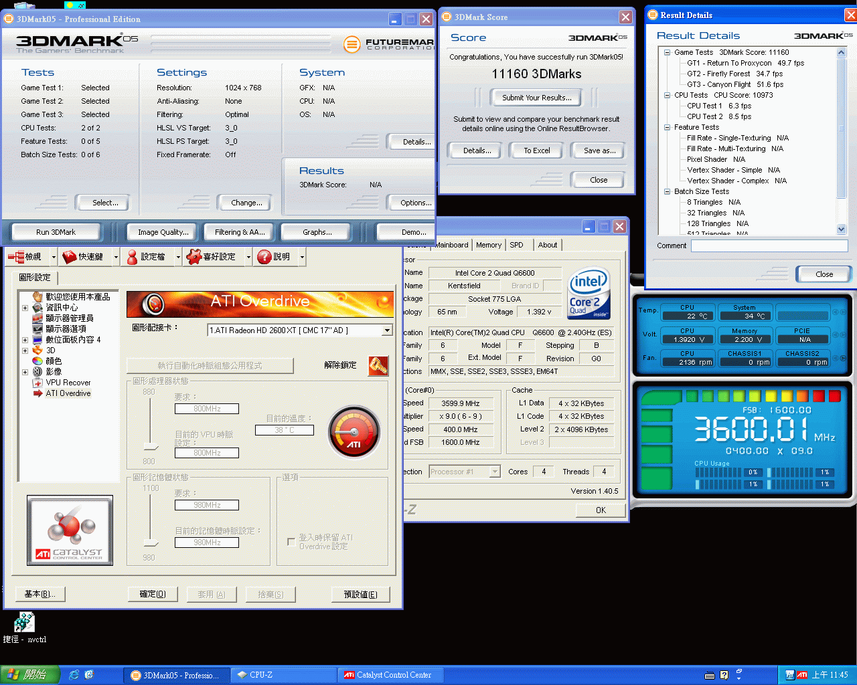The width and height of the screenshot is (857, 685).
Task: Click the Result Details scrollbar down arrow
Action: 842,229
